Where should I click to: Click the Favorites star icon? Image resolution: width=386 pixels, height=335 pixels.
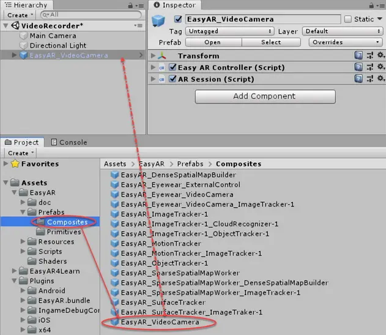click(x=15, y=164)
